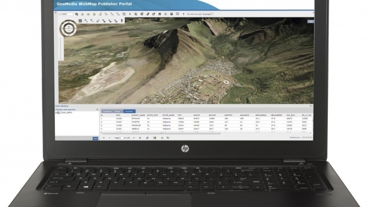Screen dimensions: 368x207
Task: Expand the USA_DEMO tree node
Action: point(56,113)
